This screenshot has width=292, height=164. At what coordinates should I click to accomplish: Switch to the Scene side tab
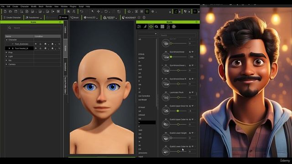[65, 48]
